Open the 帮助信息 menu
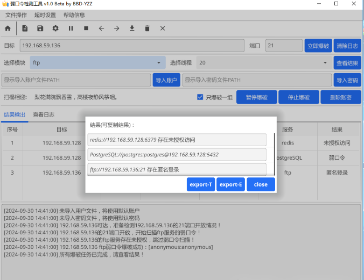The width and height of the screenshot is (364, 280). (74, 15)
